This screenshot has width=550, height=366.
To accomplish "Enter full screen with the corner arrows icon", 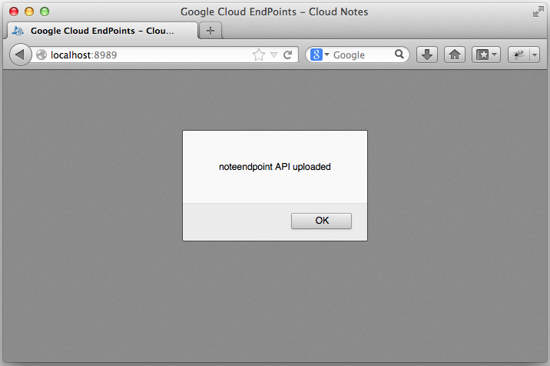I will pos(538,12).
